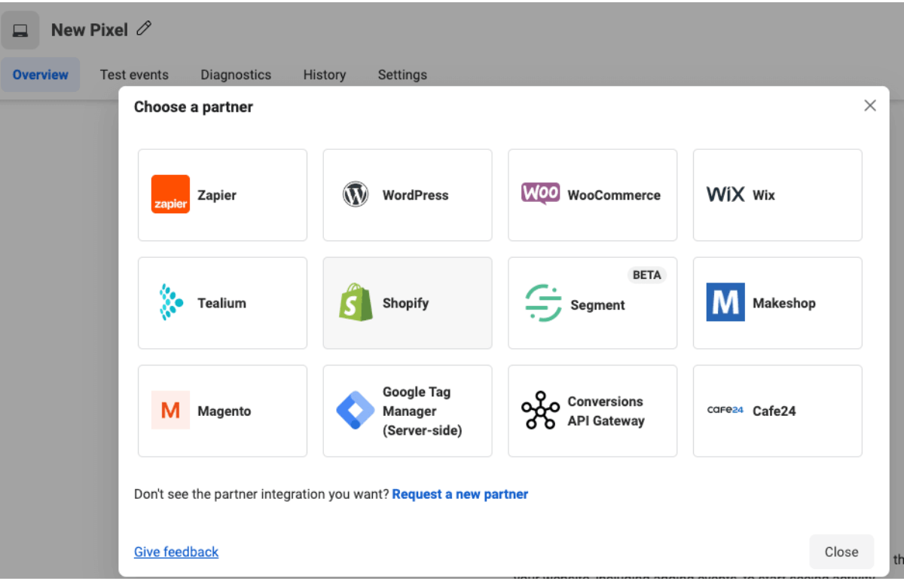Click the Zapier orange logo icon

click(170, 194)
